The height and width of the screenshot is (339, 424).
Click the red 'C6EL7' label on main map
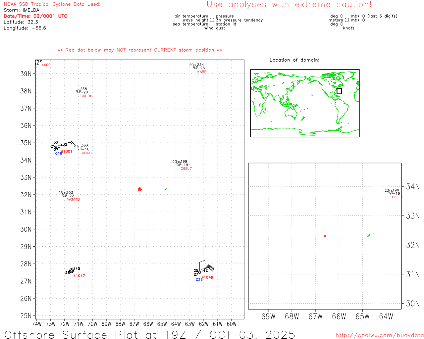[x=186, y=169]
